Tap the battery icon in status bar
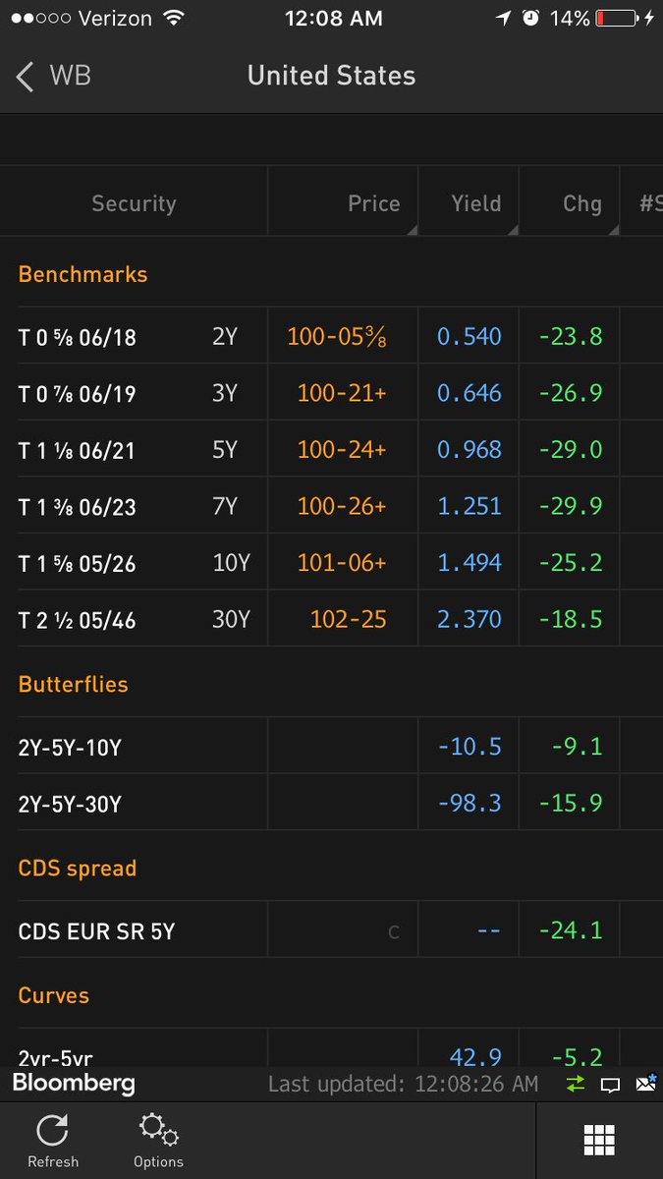The image size is (663, 1179). (x=616, y=19)
